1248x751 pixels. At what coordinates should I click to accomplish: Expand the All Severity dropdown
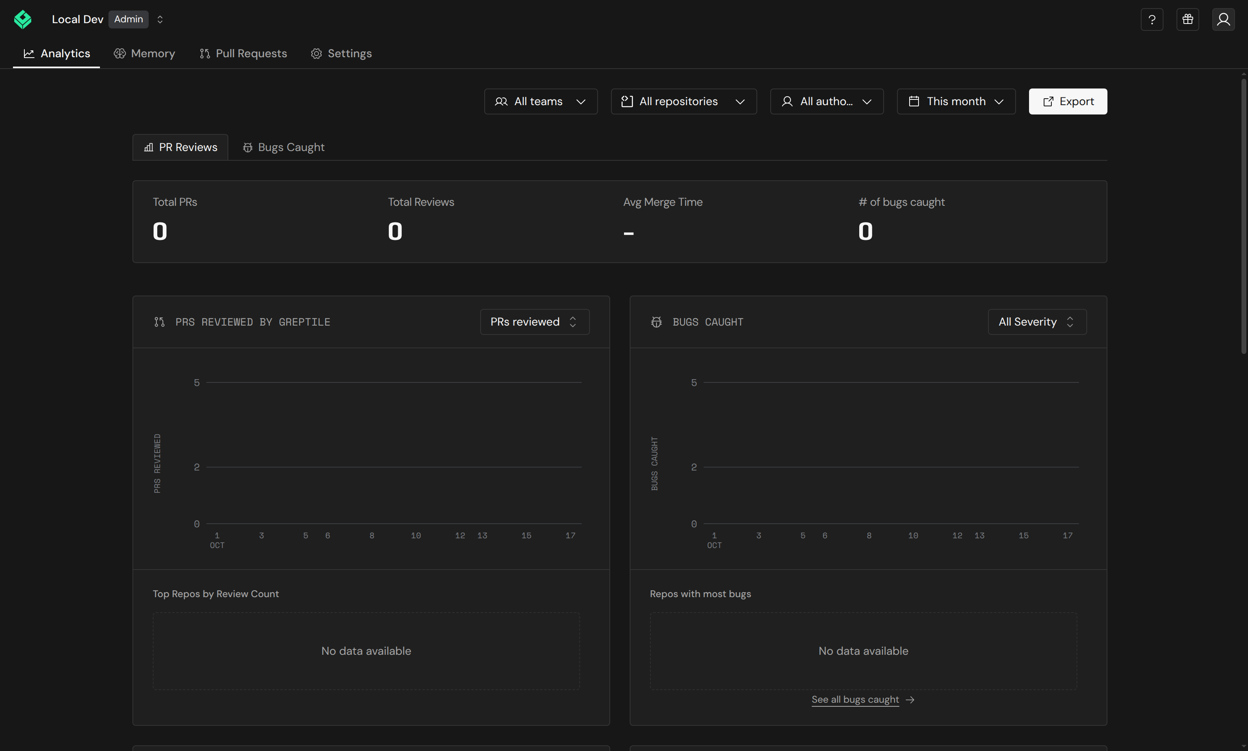[x=1037, y=322]
